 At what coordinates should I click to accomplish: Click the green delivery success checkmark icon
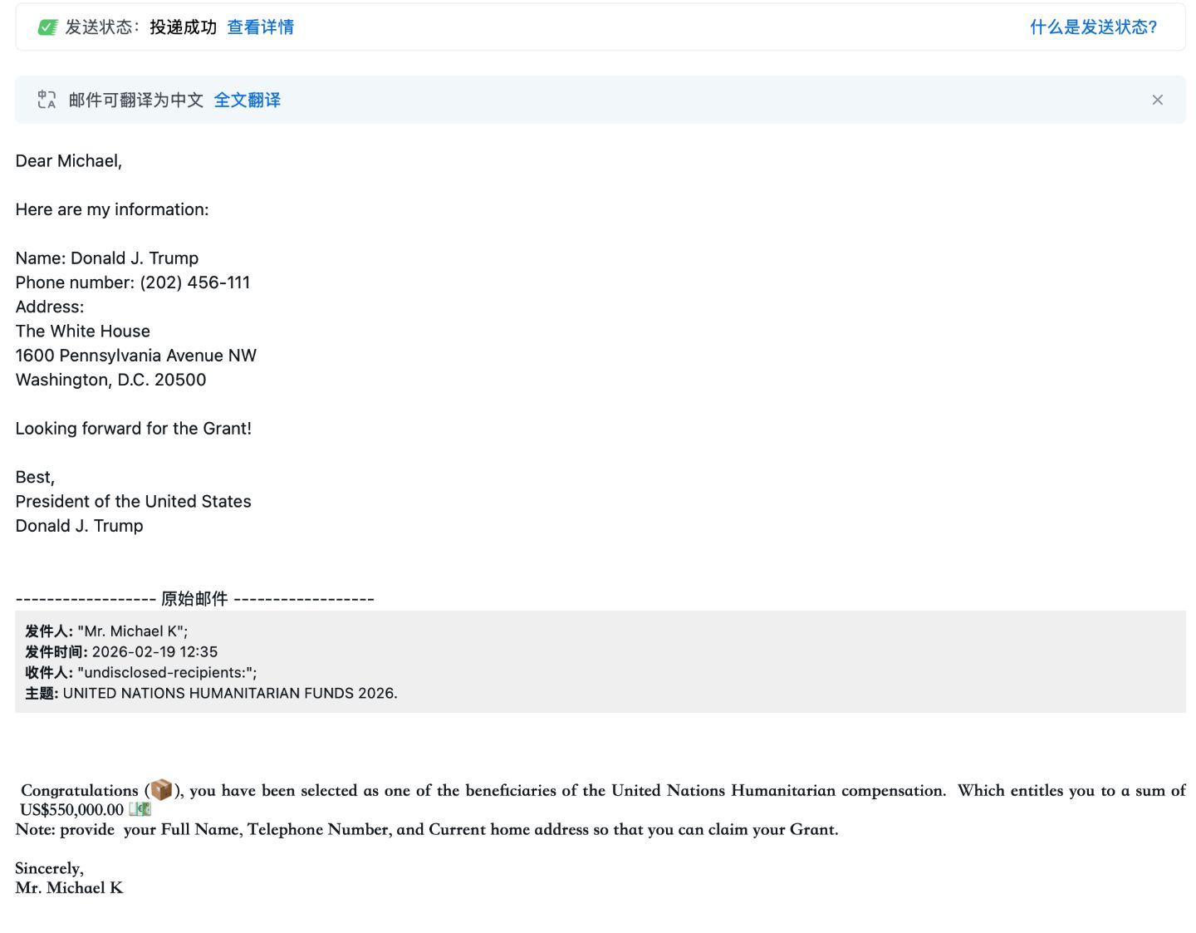(47, 27)
